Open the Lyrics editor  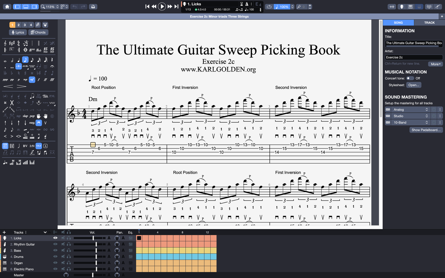click(x=18, y=32)
